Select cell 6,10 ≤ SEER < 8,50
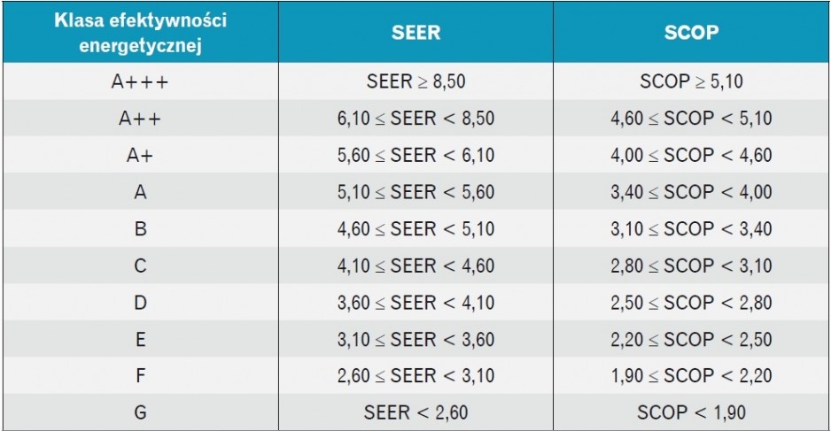831x431 pixels. 416,118
